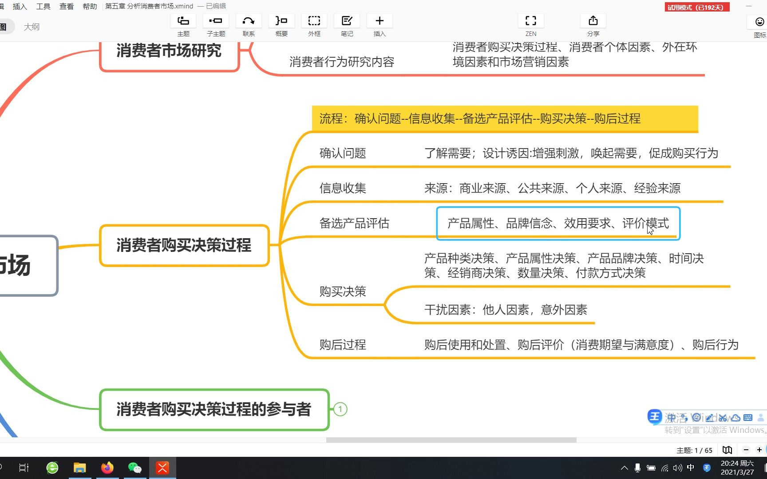Select subtopic 购买决策
Viewport: 767px width, 479px height.
click(x=343, y=291)
